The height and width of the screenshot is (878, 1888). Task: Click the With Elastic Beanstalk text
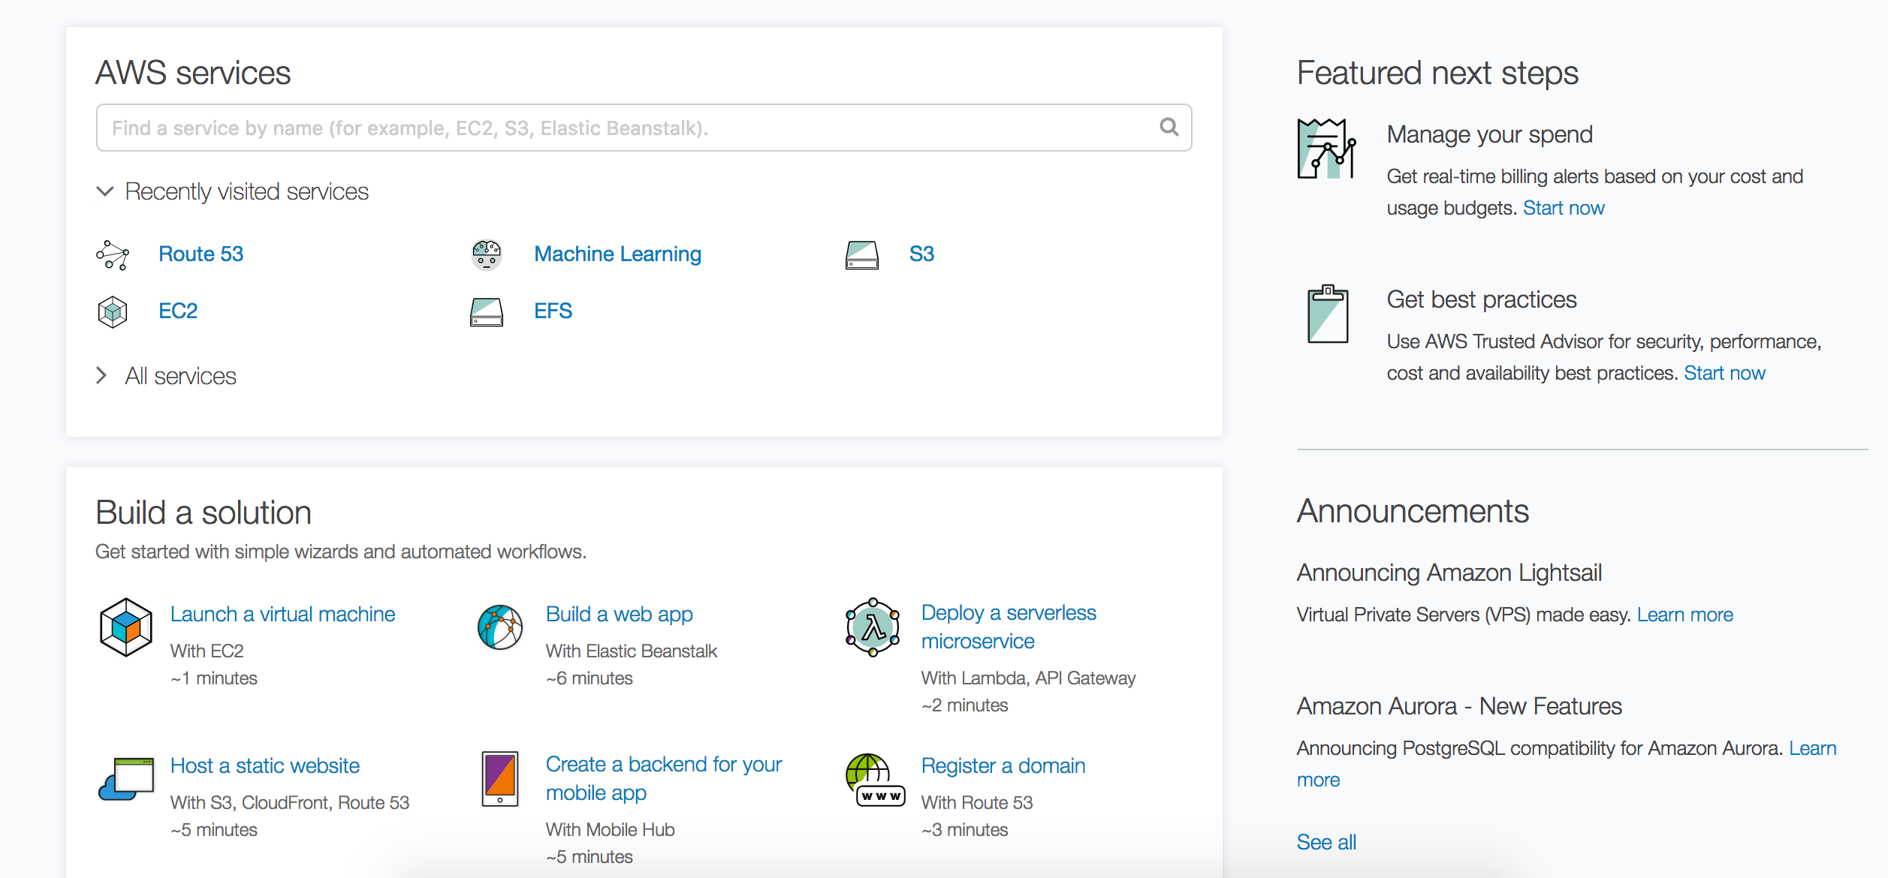[632, 651]
